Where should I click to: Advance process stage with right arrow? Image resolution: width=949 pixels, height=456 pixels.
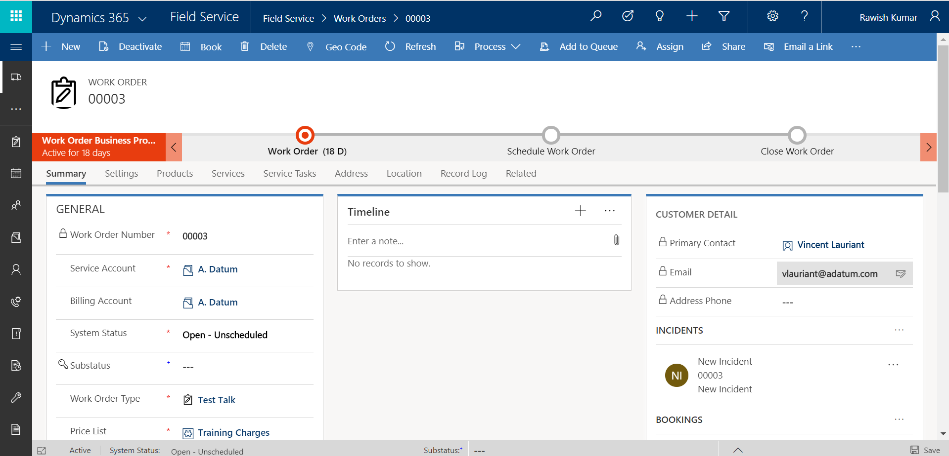928,147
